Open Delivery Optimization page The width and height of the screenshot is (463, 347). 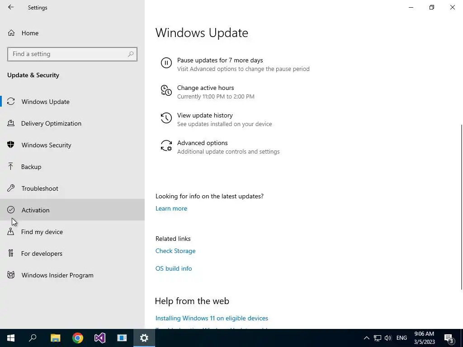(72, 123)
